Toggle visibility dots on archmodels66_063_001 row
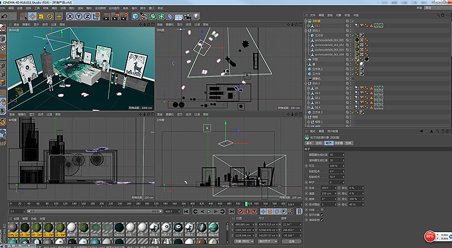Image resolution: width=452 pixels, height=248 pixels. (350, 40)
